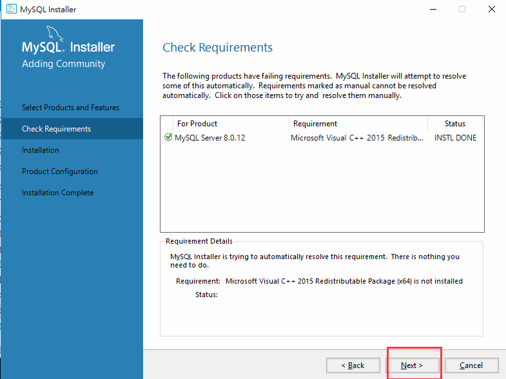Click the INSTL DONE status cell
506x379 pixels.
coord(455,138)
